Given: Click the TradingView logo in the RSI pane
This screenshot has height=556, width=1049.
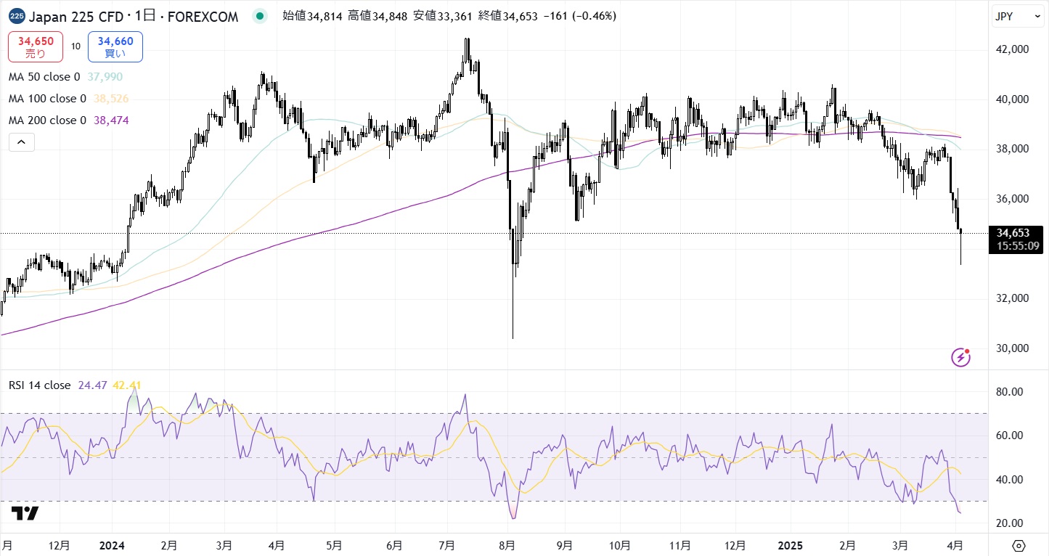Looking at the screenshot, I should click(25, 513).
